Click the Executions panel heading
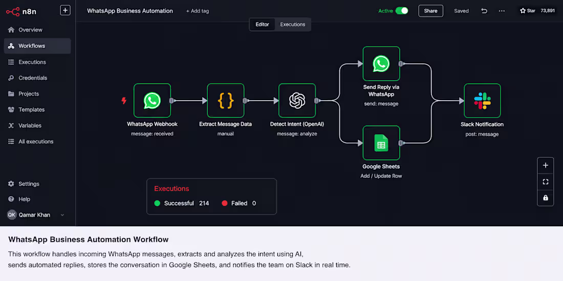The width and height of the screenshot is (563, 281). click(x=171, y=189)
